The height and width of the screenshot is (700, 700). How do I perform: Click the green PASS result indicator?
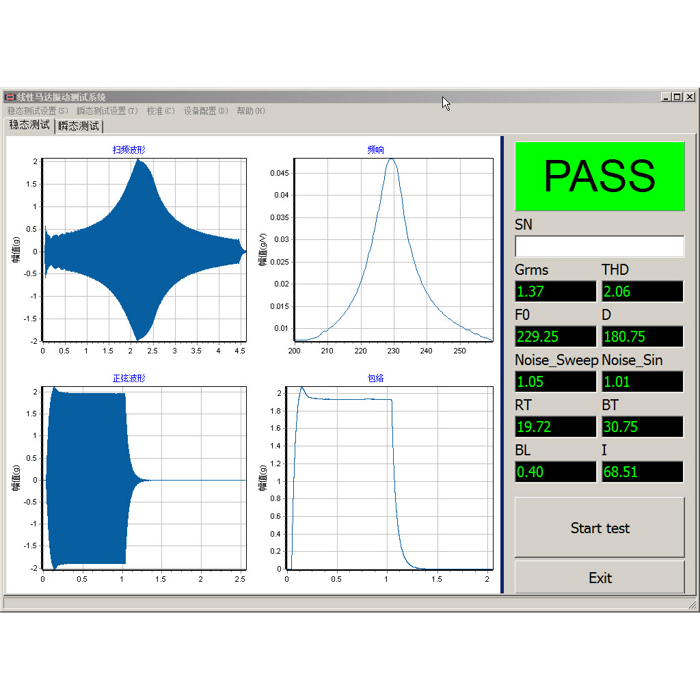pos(600,176)
